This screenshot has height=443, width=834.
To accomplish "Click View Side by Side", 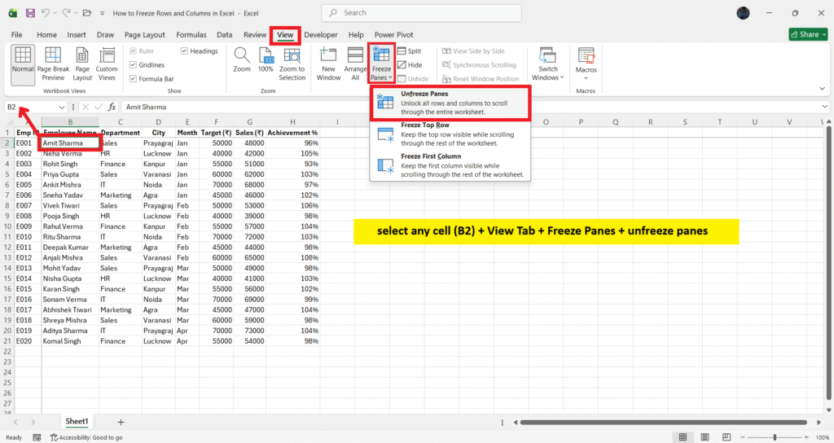I will pyautogui.click(x=473, y=51).
